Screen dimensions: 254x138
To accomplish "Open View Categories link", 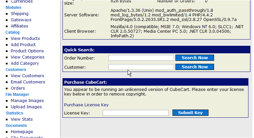I will [27, 57].
